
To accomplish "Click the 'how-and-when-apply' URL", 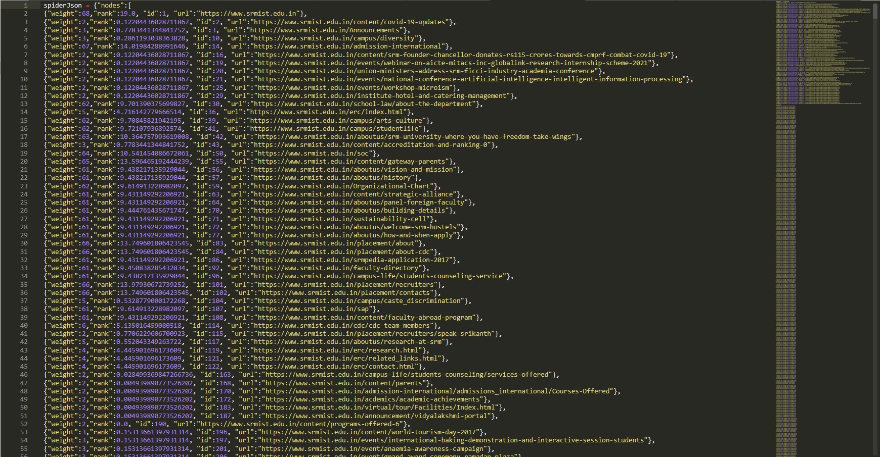I will (354, 235).
